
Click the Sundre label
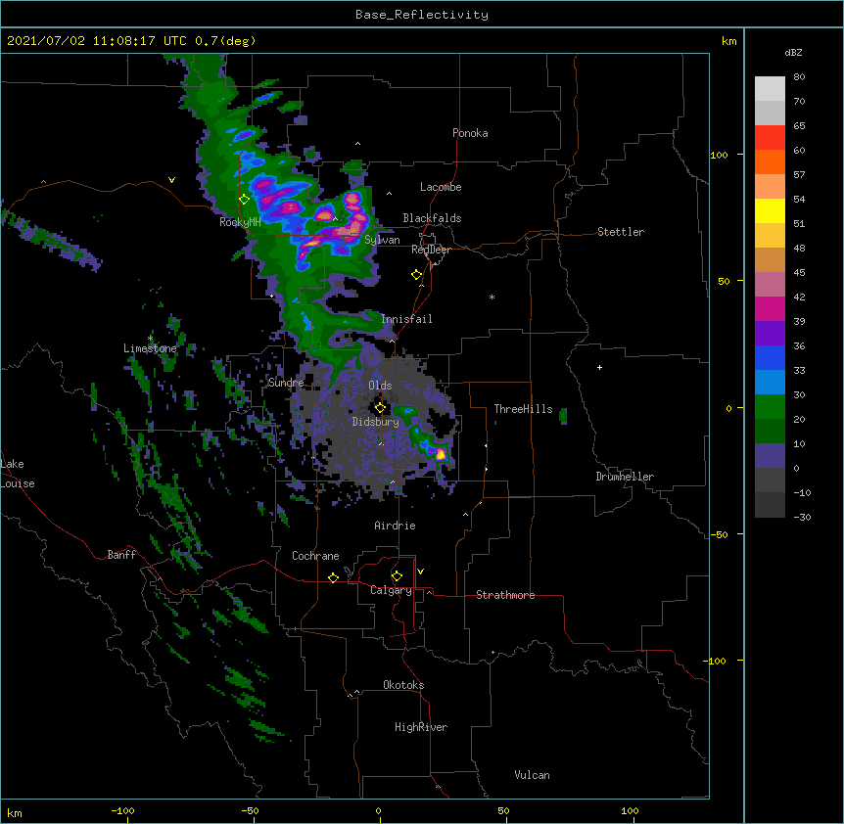click(x=286, y=383)
